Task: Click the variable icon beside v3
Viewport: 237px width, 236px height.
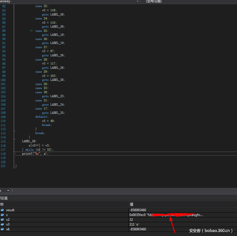Action: [x=2, y=224]
